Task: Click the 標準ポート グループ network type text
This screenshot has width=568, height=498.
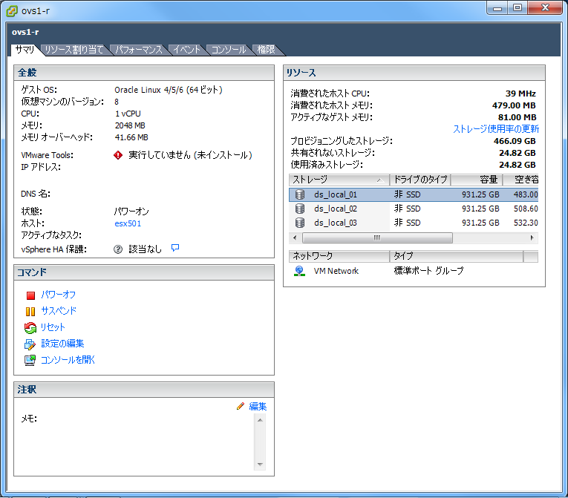Action: tap(428, 271)
